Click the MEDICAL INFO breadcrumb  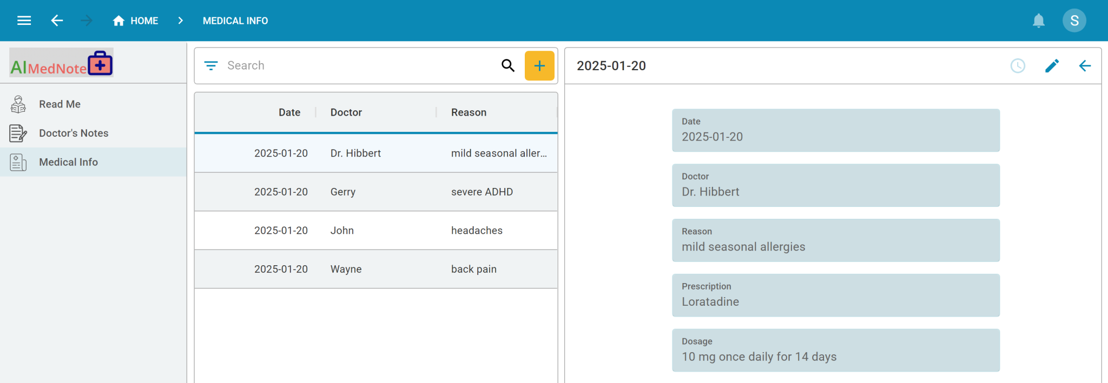pos(235,21)
